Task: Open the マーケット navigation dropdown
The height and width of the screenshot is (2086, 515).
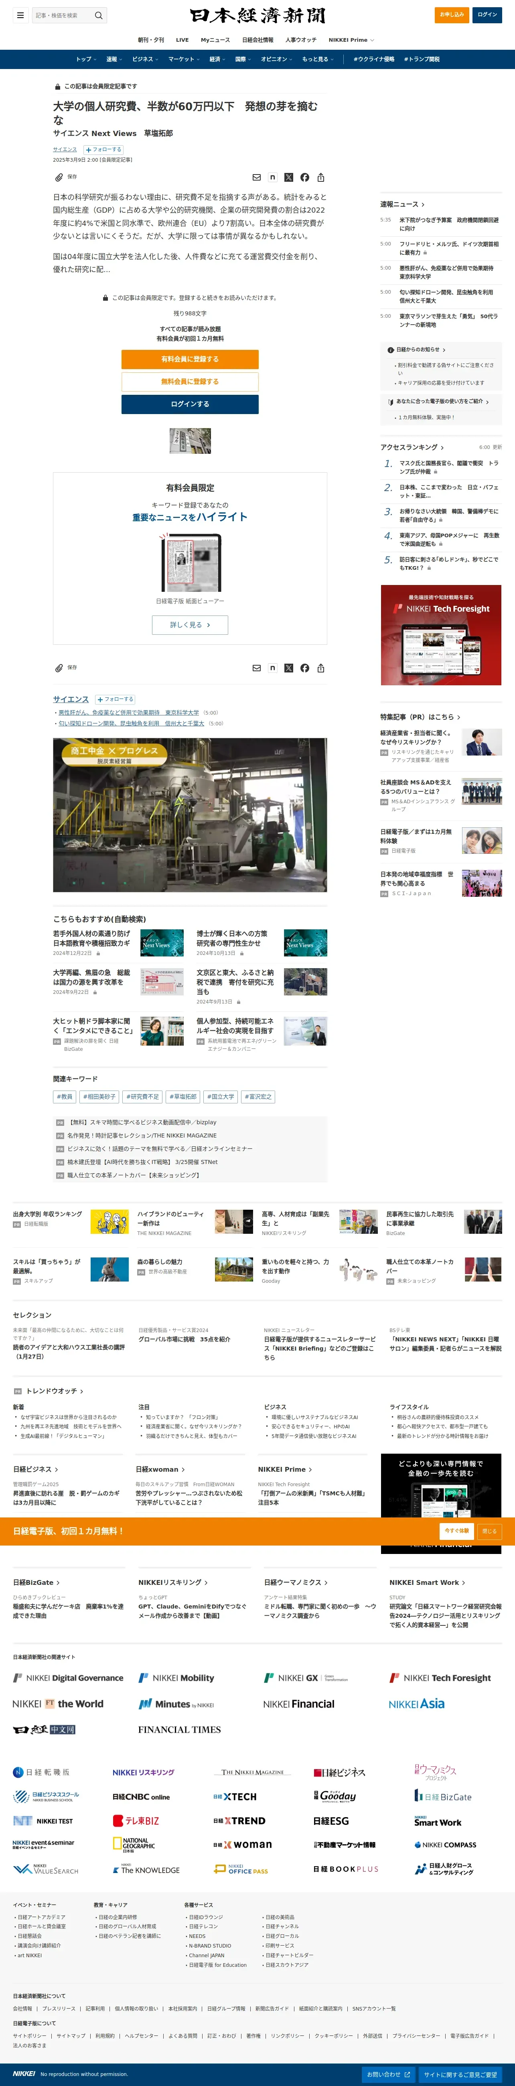Action: [x=184, y=59]
